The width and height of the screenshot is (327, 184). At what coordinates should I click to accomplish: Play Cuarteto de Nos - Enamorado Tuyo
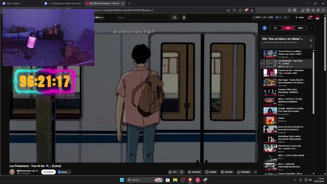286,73
